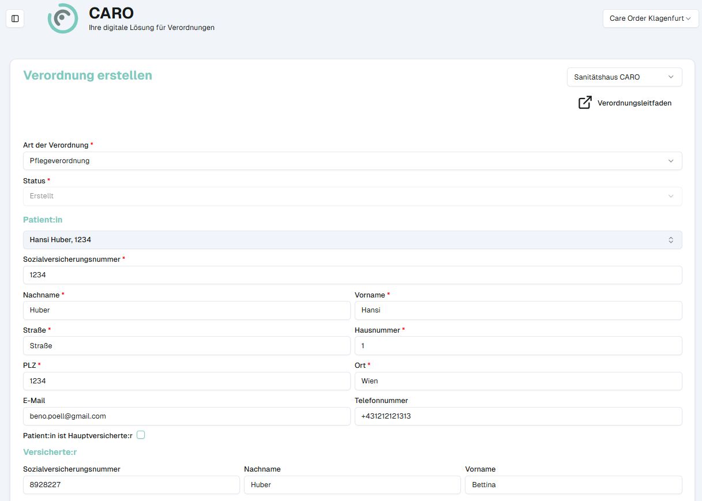The height and width of the screenshot is (501, 702).
Task: Click the Sozialversicherungsnummer field showing 8928227
Action: 132,484
